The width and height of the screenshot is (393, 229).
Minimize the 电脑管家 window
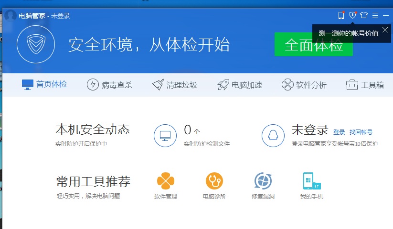(x=386, y=16)
